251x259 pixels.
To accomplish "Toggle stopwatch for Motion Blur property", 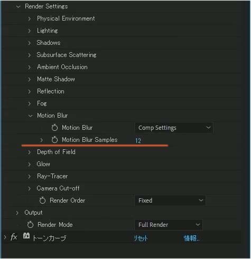I will (54, 128).
